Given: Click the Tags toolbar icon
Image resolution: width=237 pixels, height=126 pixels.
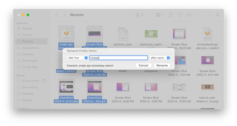Looking at the screenshot, I should pyautogui.click(x=180, y=15).
